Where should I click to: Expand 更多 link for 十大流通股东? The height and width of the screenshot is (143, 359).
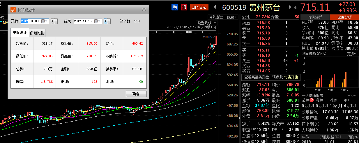(x=352, y=95)
